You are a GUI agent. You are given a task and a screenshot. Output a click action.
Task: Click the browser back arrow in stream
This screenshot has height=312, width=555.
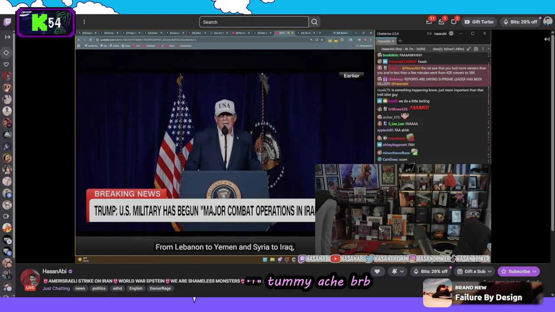(x=79, y=40)
